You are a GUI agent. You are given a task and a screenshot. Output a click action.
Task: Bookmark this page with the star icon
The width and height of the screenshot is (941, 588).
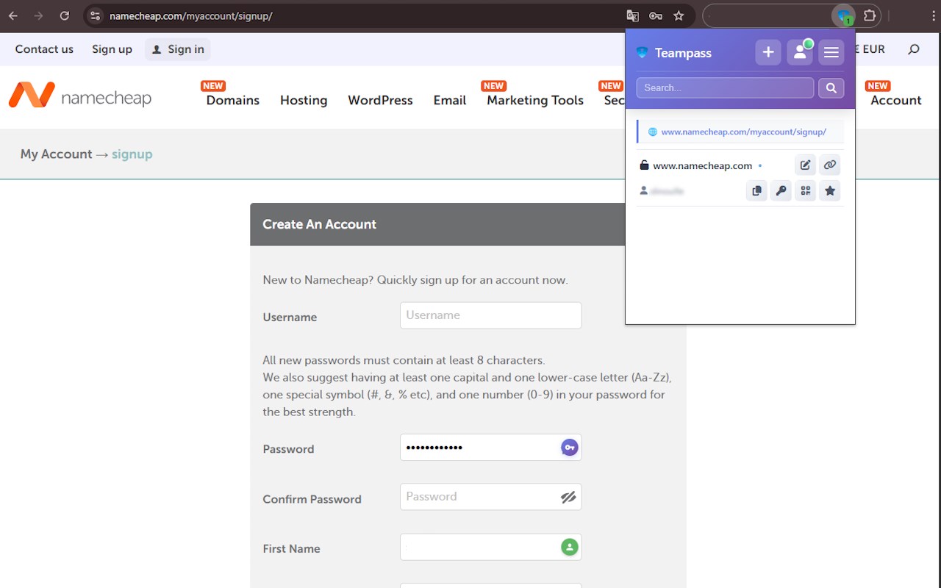pyautogui.click(x=679, y=15)
